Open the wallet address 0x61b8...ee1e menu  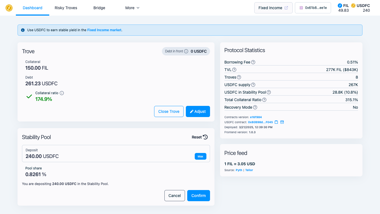tap(313, 8)
